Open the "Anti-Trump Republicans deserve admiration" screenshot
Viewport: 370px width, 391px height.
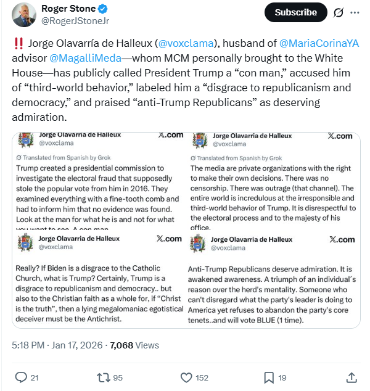273,281
